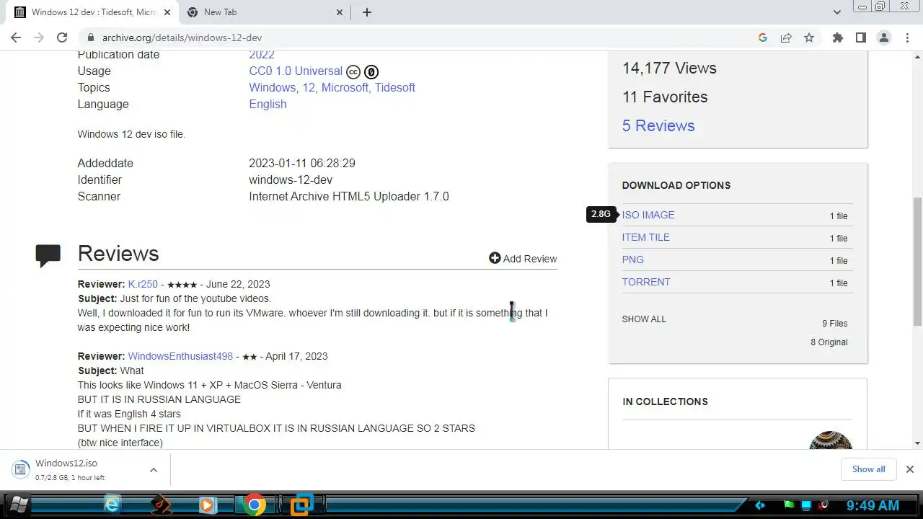The width and height of the screenshot is (923, 519).
Task: Reload the archive.org page
Action: click(62, 37)
